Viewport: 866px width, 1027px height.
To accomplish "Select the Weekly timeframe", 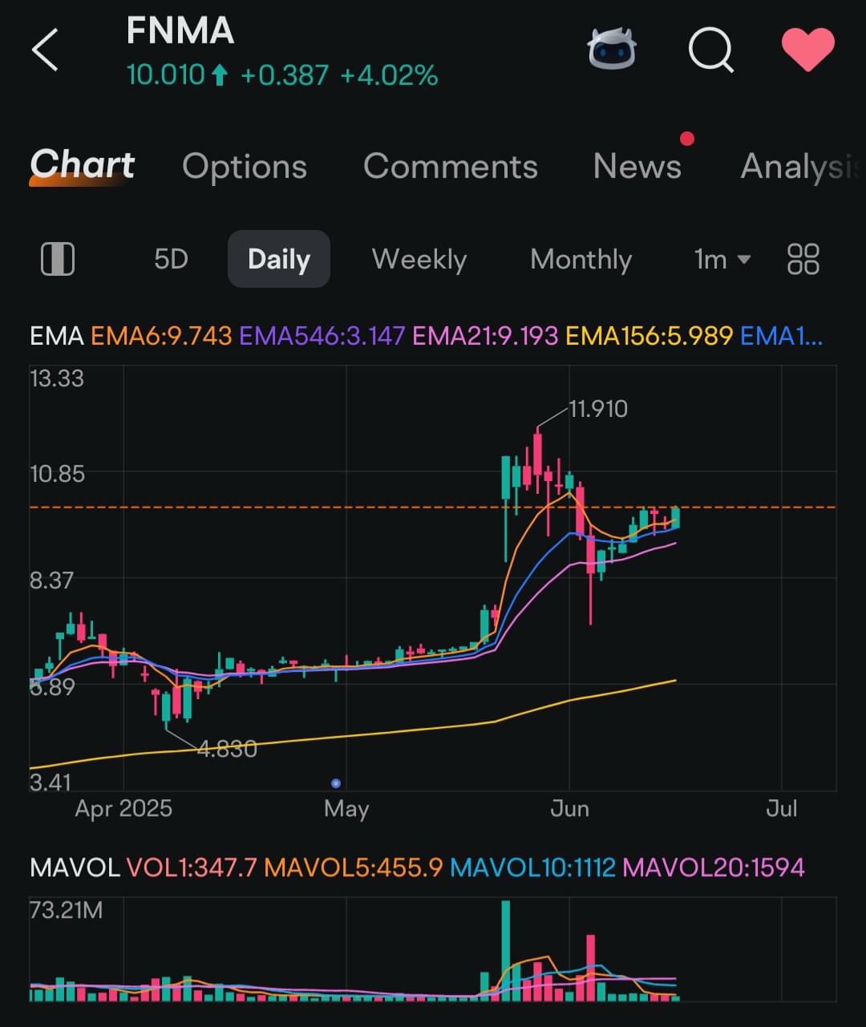I will 419,259.
